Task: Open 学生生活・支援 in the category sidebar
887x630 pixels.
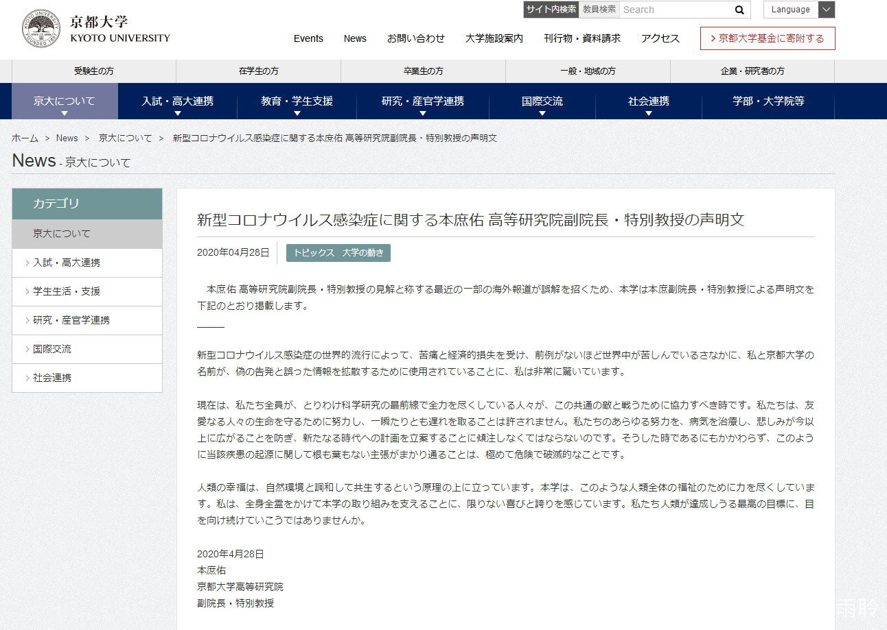Action: [67, 291]
